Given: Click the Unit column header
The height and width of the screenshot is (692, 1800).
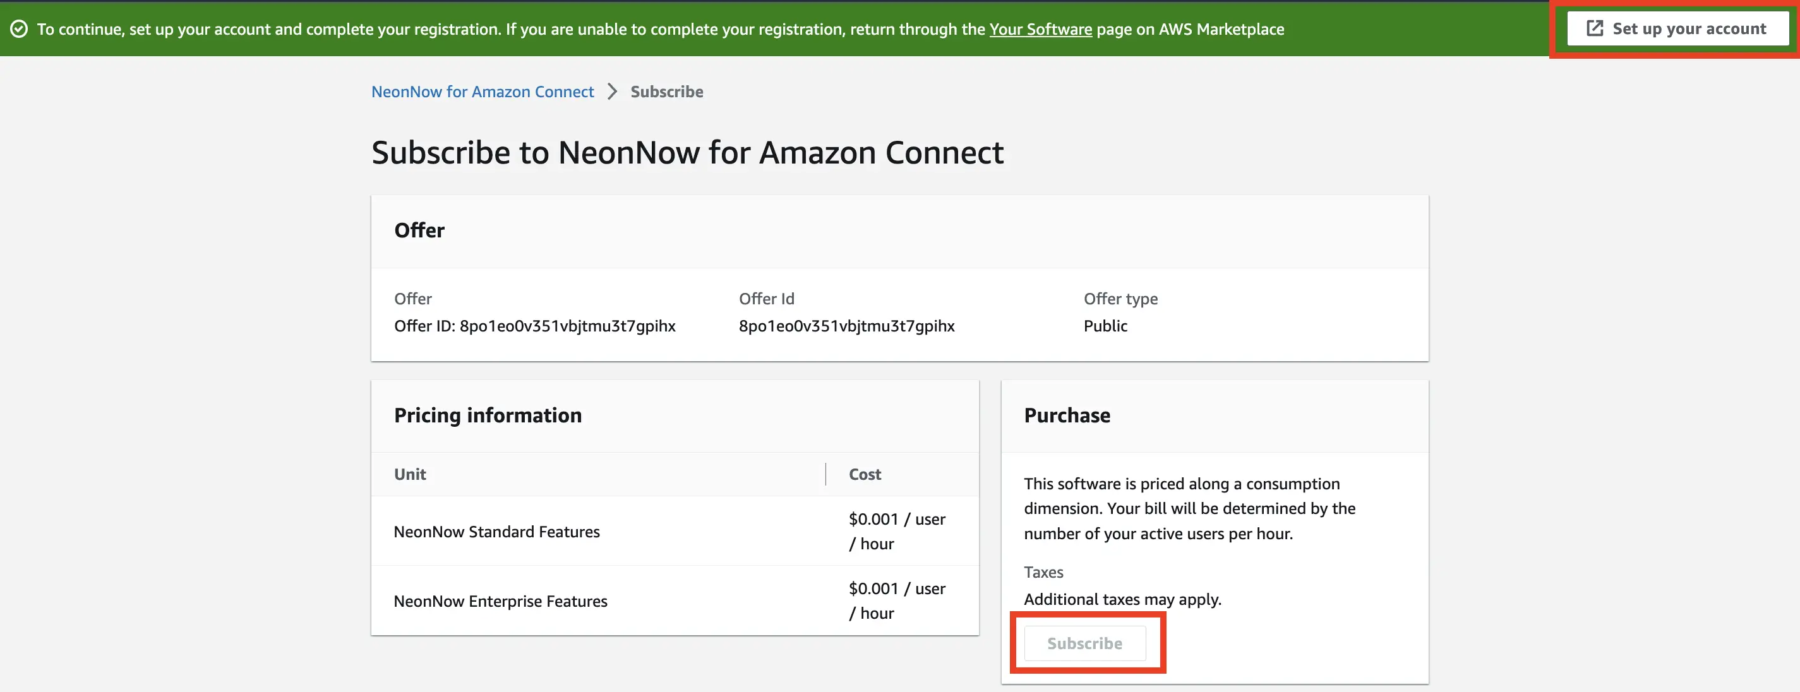Looking at the screenshot, I should click(410, 474).
